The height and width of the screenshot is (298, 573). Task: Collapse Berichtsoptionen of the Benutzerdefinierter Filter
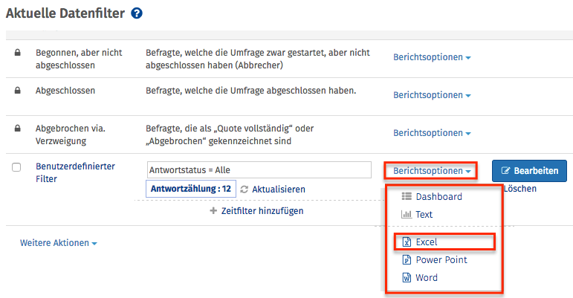[432, 170]
